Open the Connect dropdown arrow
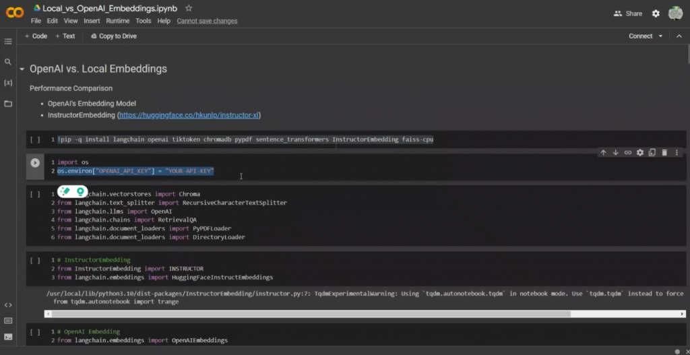Image resolution: width=690 pixels, height=355 pixels. (x=660, y=36)
